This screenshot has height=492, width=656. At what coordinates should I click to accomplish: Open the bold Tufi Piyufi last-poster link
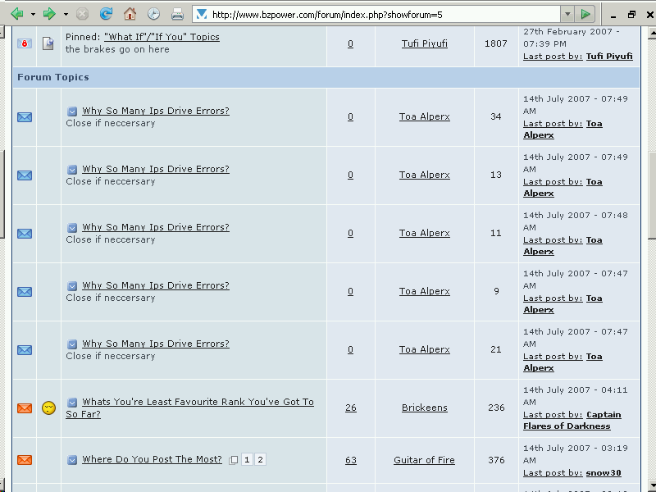click(x=609, y=56)
